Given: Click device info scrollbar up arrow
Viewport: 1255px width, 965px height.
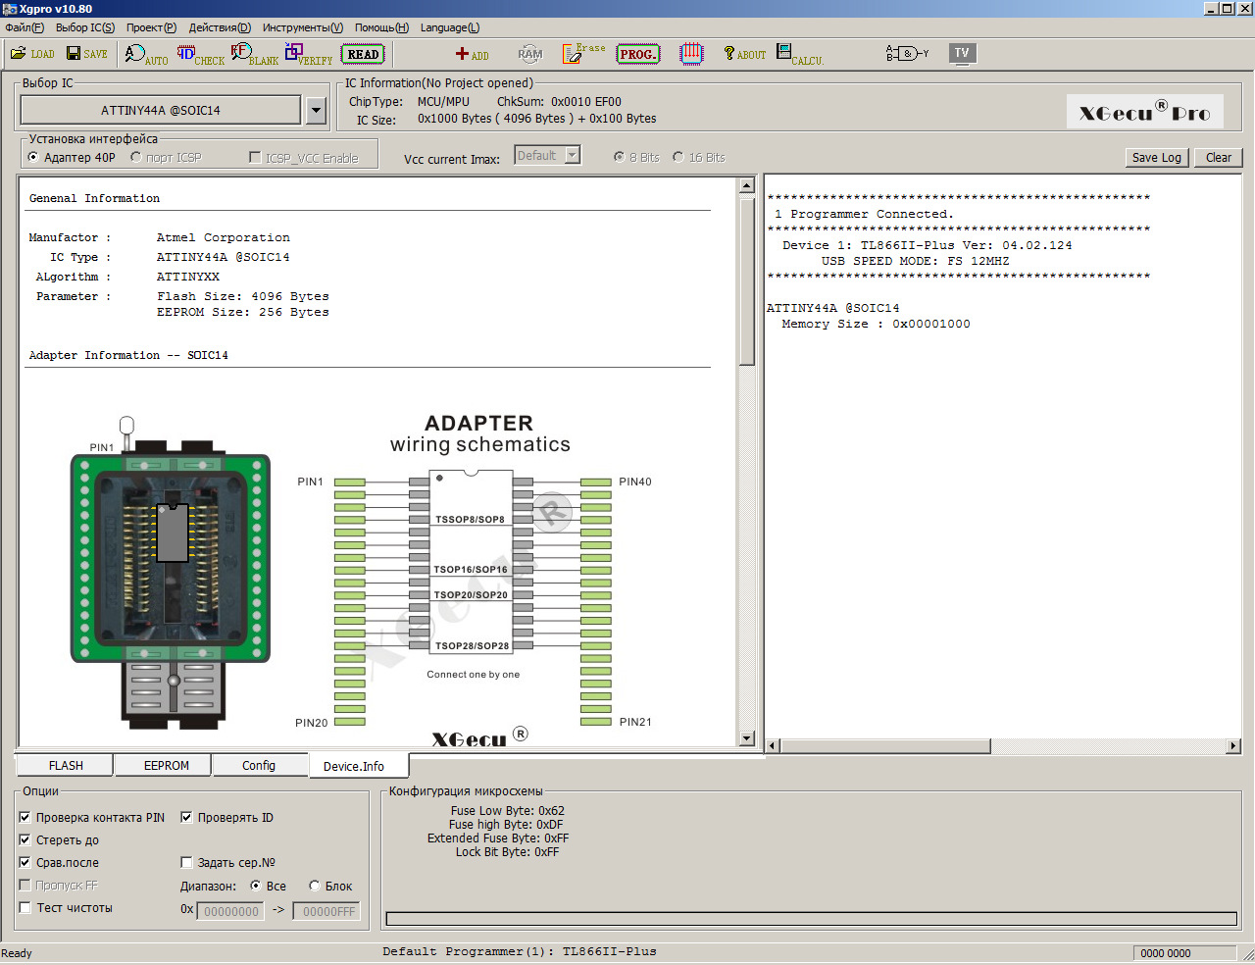Looking at the screenshot, I should click(746, 185).
